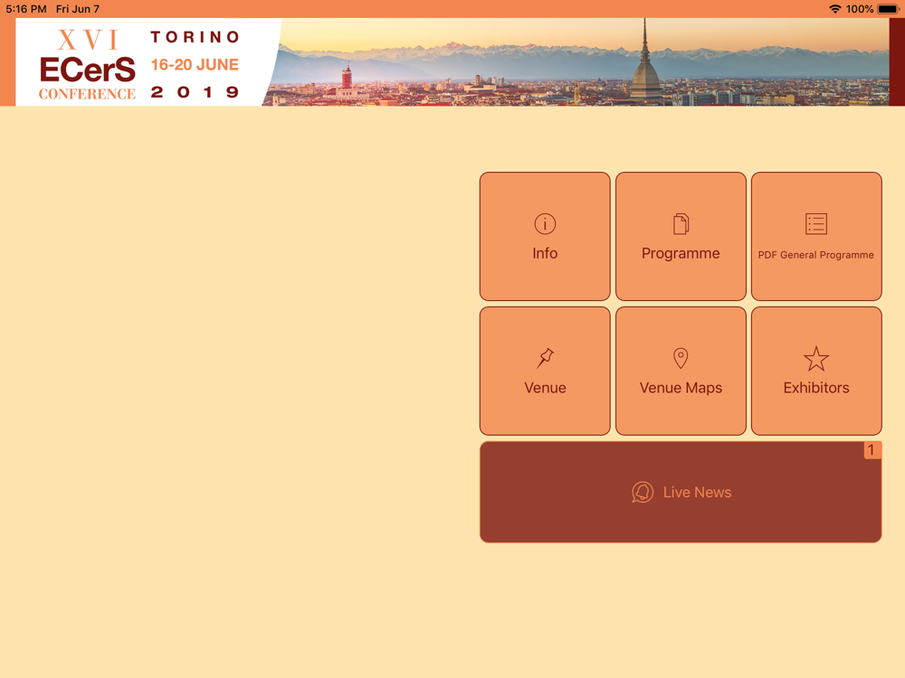Select the PDF General Programme text
The image size is (905, 678).
click(x=816, y=255)
